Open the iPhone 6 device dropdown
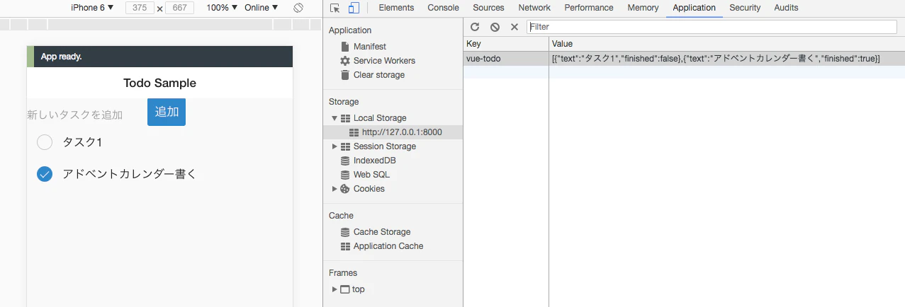Image resolution: width=905 pixels, height=307 pixels. [x=92, y=8]
